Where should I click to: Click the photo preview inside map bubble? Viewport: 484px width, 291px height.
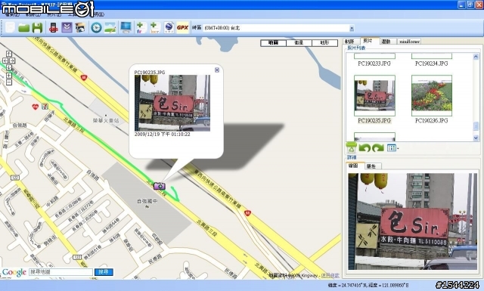pos(172,103)
